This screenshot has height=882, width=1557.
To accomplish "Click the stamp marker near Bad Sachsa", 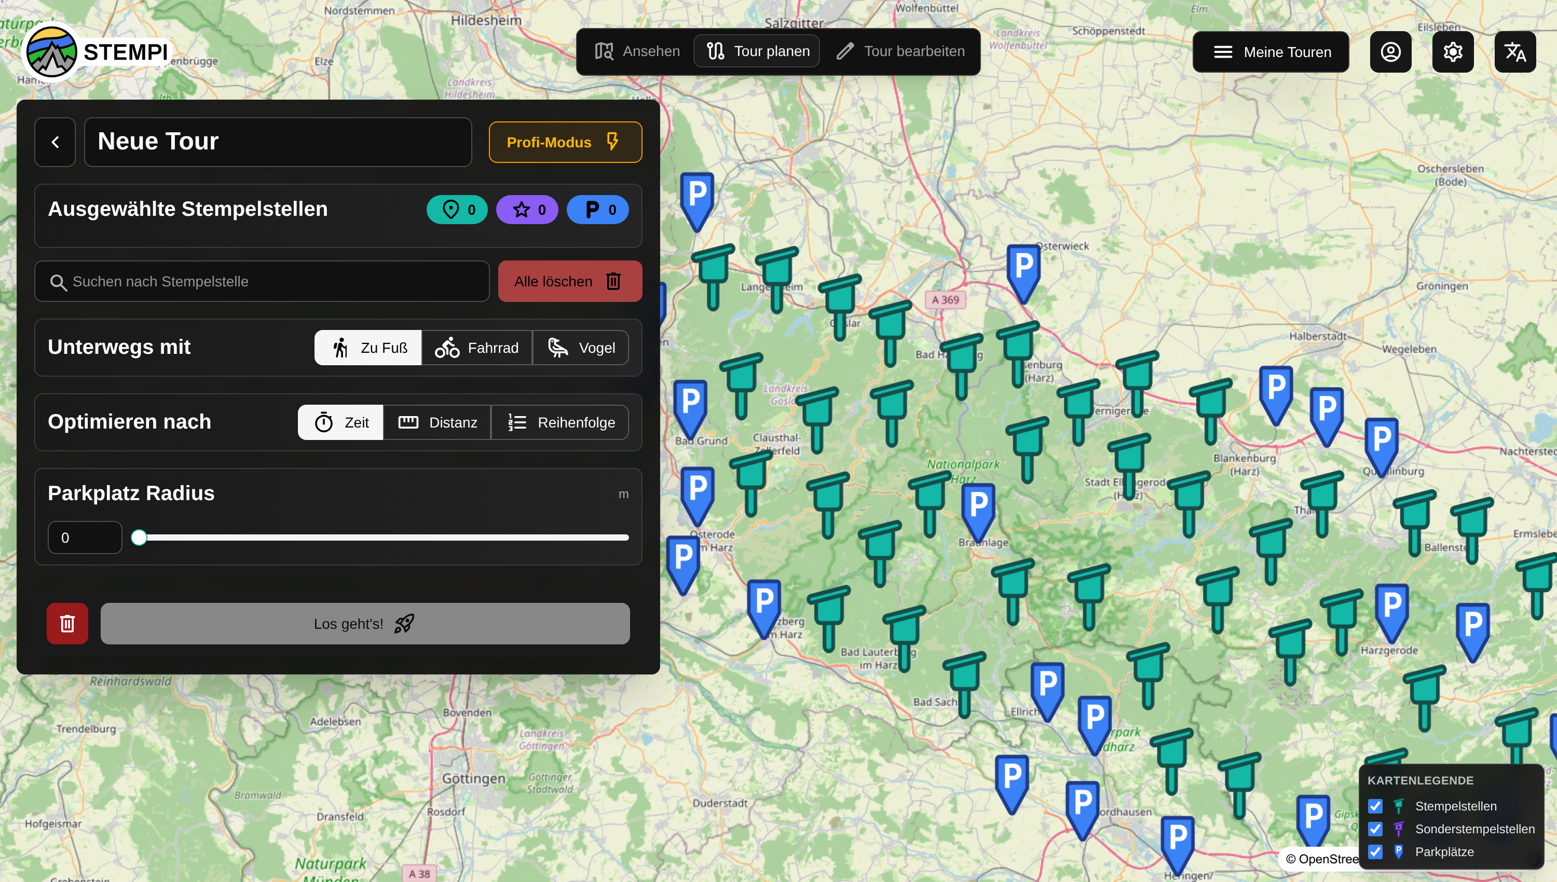I will point(964,684).
